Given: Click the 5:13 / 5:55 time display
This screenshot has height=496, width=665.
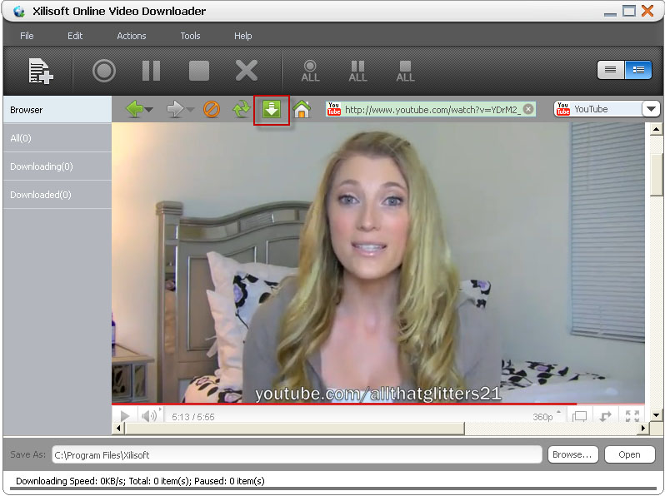Looking at the screenshot, I should 193,417.
